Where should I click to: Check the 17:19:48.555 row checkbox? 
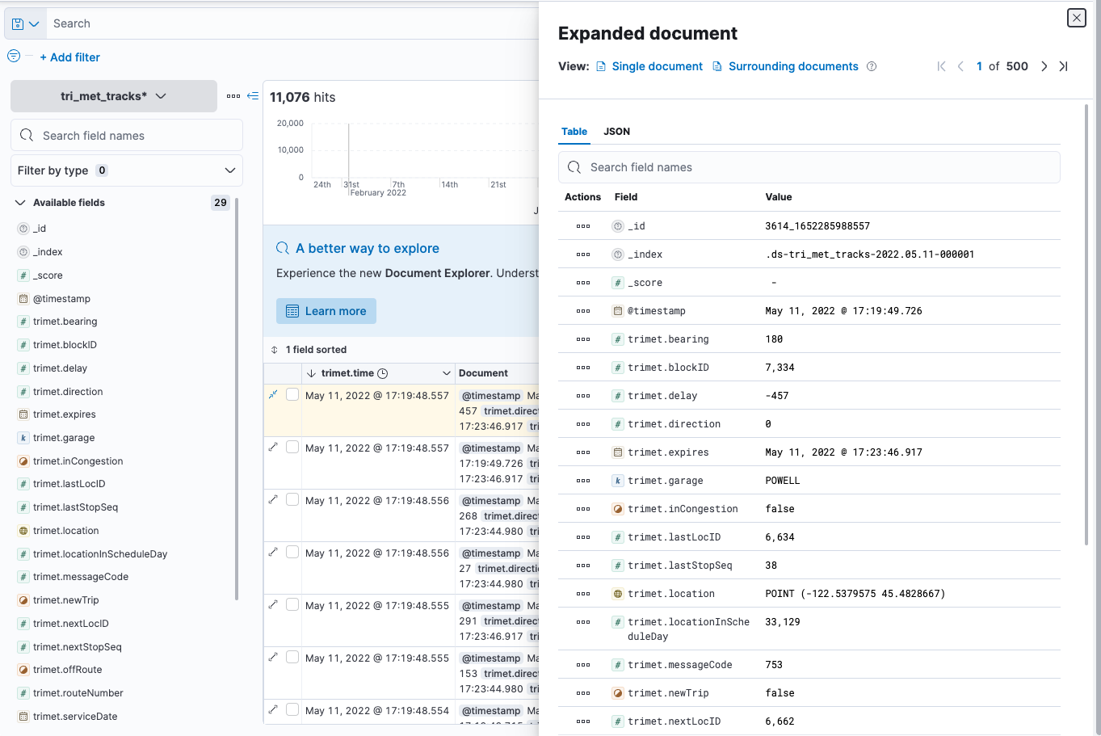292,605
